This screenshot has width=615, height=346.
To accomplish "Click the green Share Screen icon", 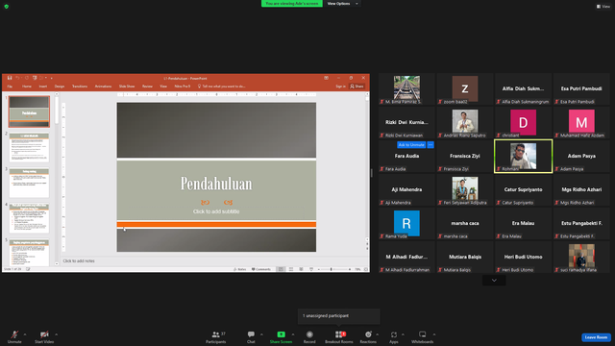I will pos(282,334).
